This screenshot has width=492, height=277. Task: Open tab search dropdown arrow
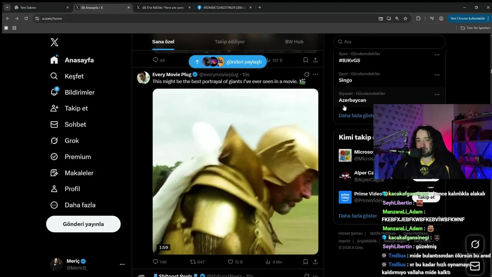click(7, 7)
